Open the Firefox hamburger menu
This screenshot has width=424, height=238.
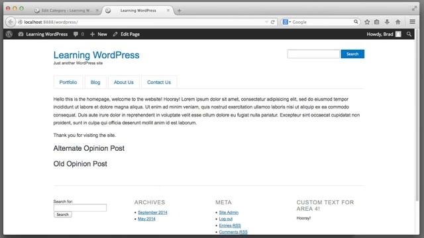412,22
